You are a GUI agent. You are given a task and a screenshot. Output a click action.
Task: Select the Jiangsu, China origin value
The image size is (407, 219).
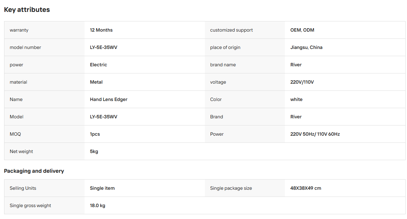(306, 47)
